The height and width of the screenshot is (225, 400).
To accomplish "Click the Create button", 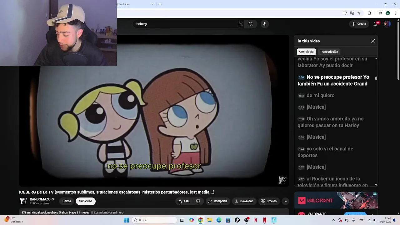I will coord(359,24).
